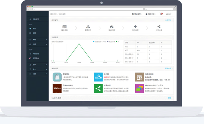Click the browser fullscreen expand icon
The image size is (204, 124).
click(x=175, y=7)
